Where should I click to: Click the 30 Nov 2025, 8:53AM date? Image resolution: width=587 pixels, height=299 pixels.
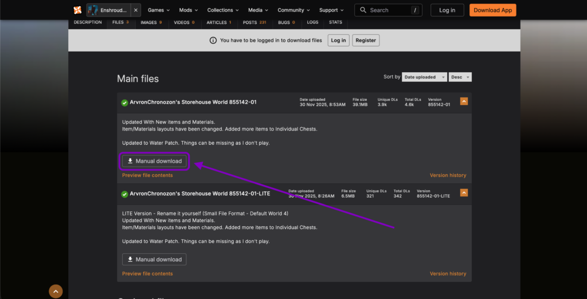[x=323, y=105]
